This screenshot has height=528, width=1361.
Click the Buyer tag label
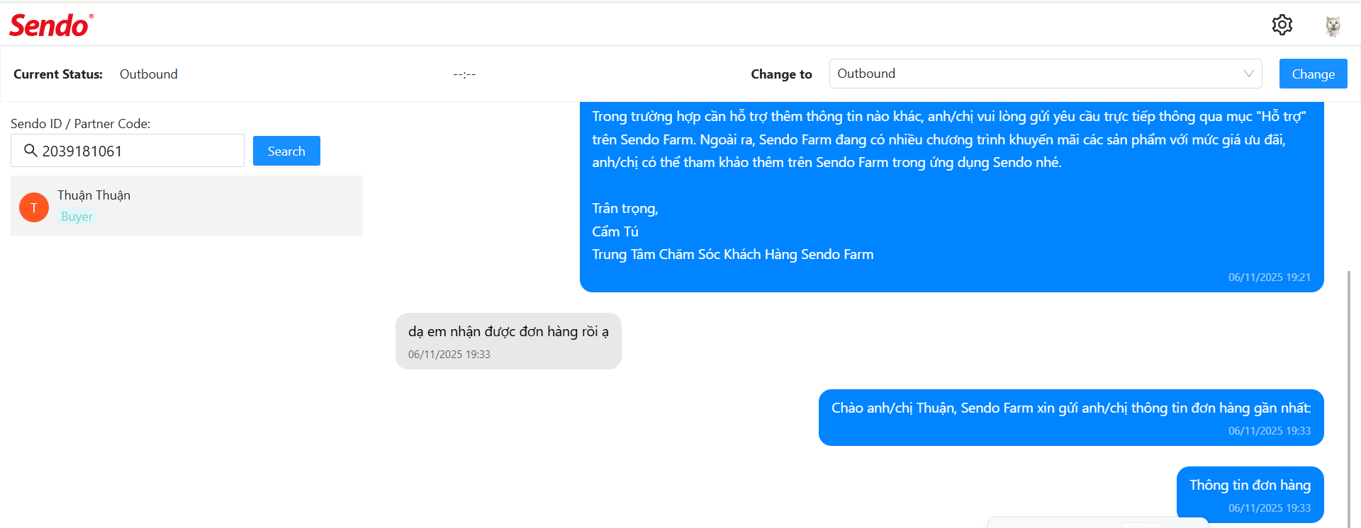point(77,217)
